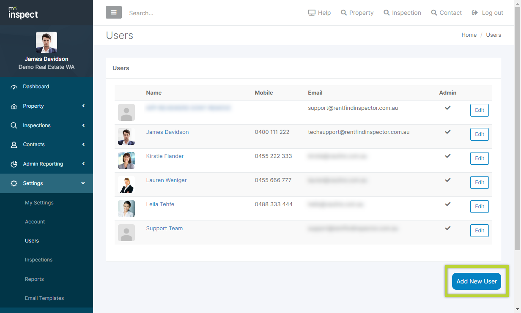Click mobile number 0488 333 444
The image size is (521, 313).
[x=274, y=204]
